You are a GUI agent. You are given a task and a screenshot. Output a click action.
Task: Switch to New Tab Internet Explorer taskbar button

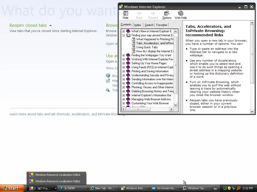pyautogui.click(x=104, y=188)
